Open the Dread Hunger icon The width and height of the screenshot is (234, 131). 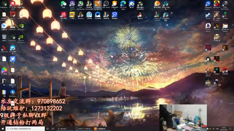pos(225,50)
